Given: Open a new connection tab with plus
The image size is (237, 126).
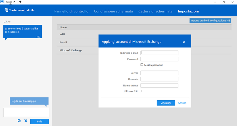Looking at the screenshot, I should 20,2.
